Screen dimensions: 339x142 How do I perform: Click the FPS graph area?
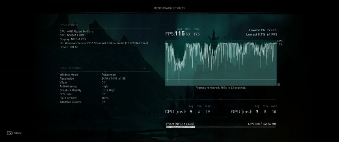tap(221, 63)
